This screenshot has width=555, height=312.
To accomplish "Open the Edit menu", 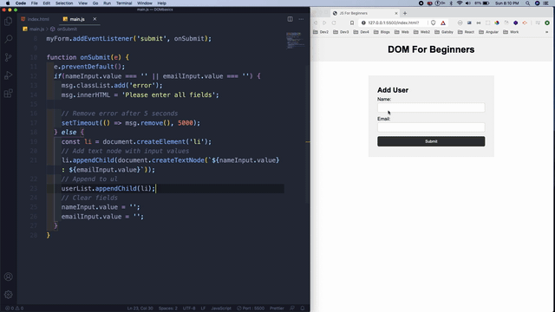I will pyautogui.click(x=46, y=3).
